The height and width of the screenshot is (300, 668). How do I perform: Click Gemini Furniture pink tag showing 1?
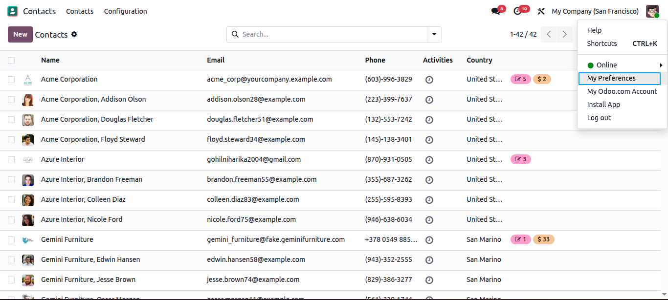click(x=521, y=239)
